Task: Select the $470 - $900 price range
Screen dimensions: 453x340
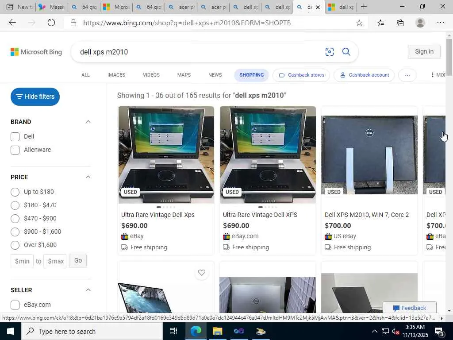Action: coord(15,219)
